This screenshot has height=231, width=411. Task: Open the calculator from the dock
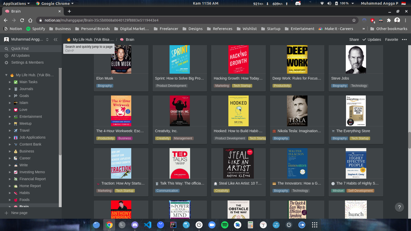250,225
